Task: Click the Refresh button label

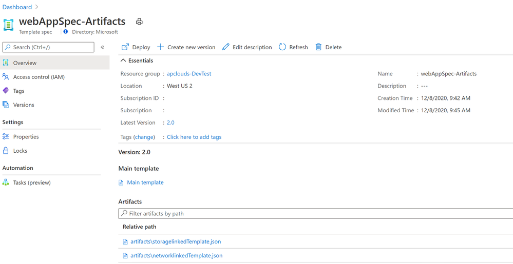Action: tap(298, 47)
